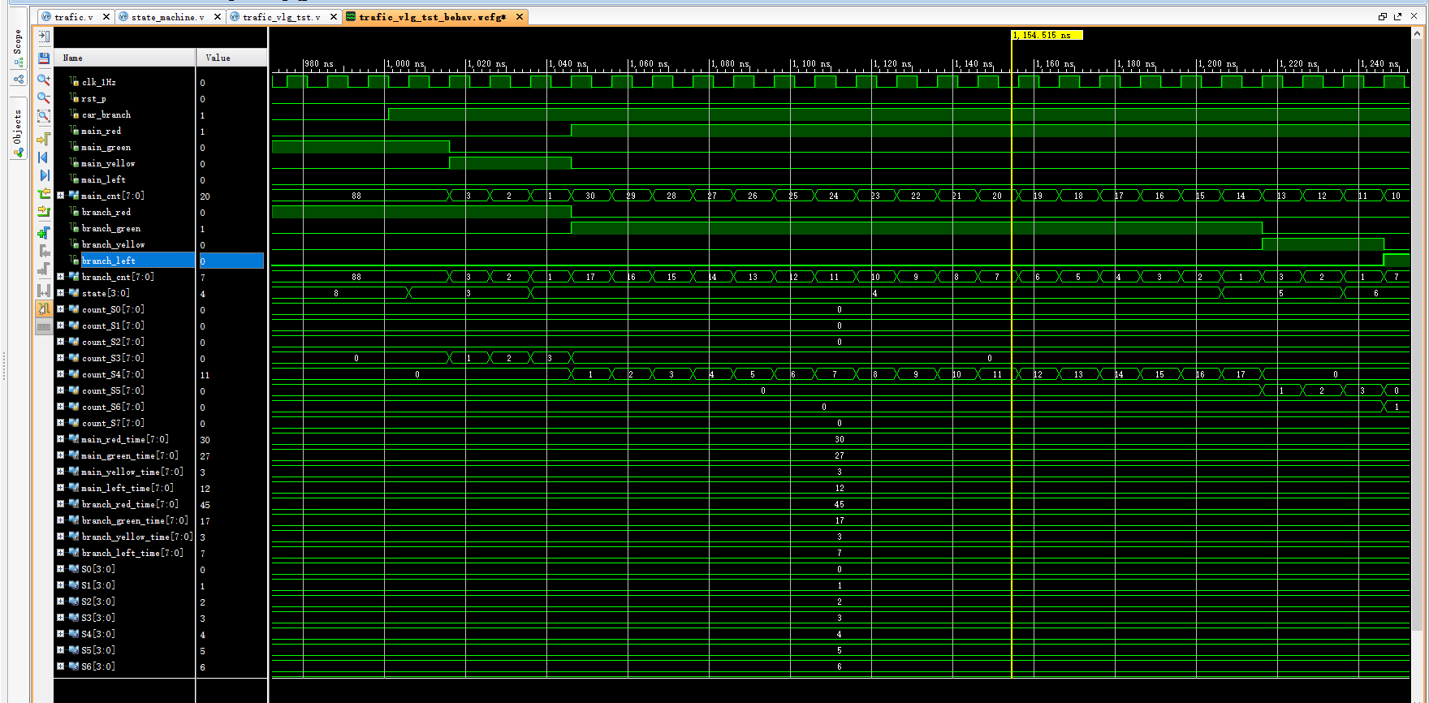The width and height of the screenshot is (1429, 703).
Task: Select the trafic_vlg_tst_behav.wcfg tab
Action: (x=433, y=17)
